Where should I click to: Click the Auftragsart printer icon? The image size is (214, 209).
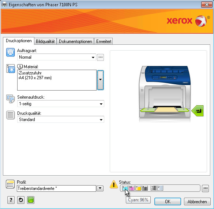pyautogui.click(x=10, y=52)
